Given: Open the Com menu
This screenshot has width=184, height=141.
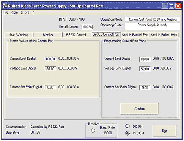Looking at the screenshot, I should [x=14, y=12].
